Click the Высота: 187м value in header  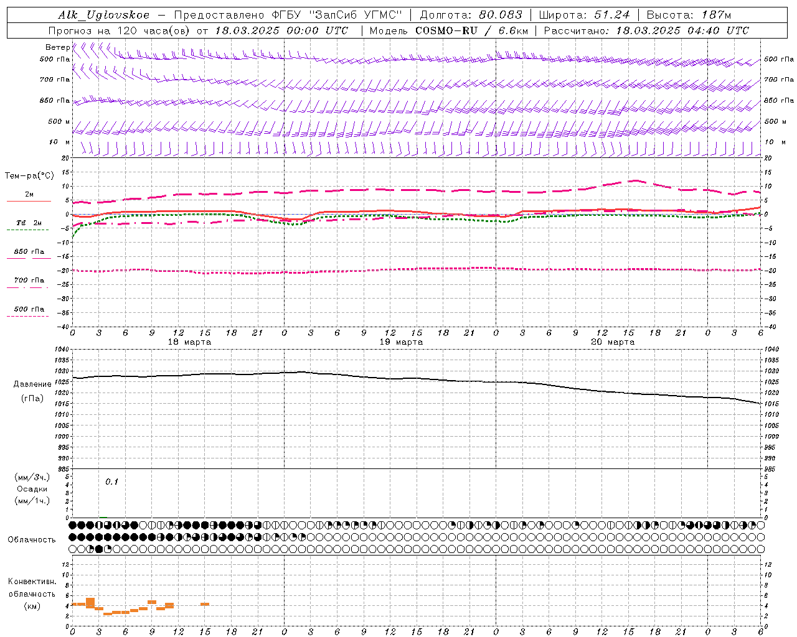point(689,15)
